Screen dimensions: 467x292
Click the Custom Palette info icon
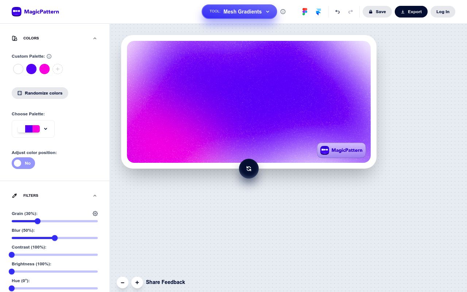coord(49,56)
